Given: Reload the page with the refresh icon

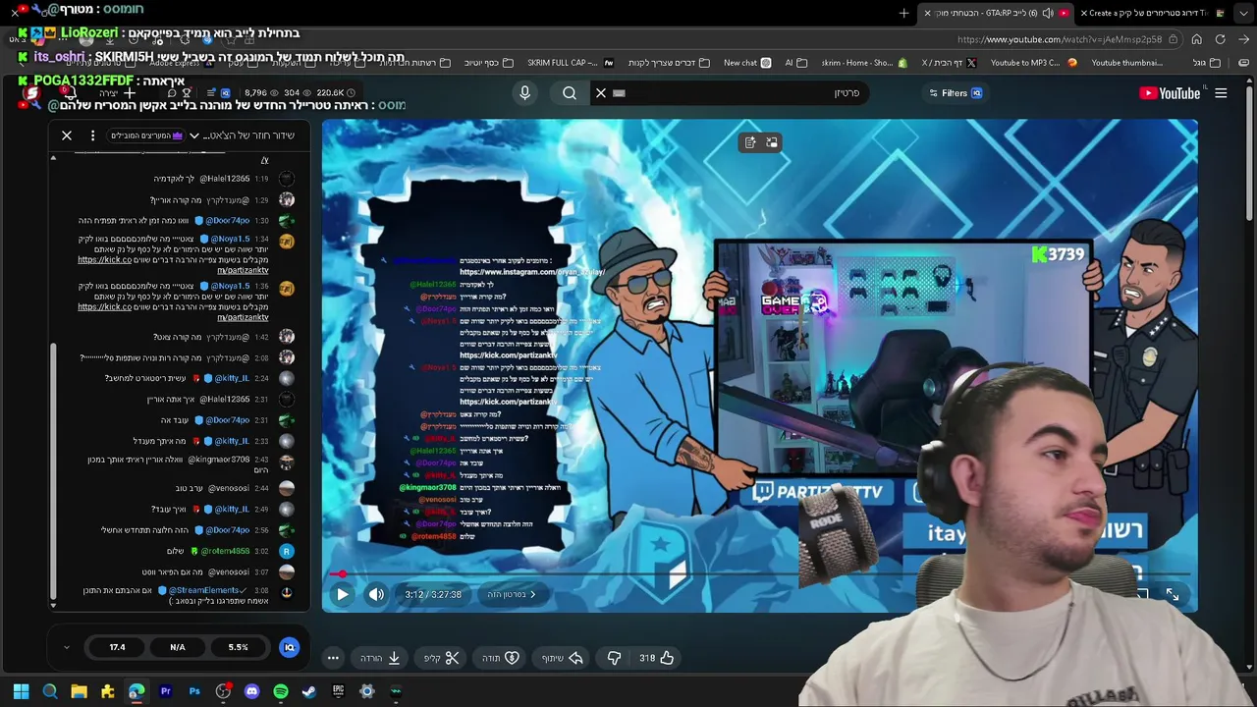Looking at the screenshot, I should coord(1220,39).
